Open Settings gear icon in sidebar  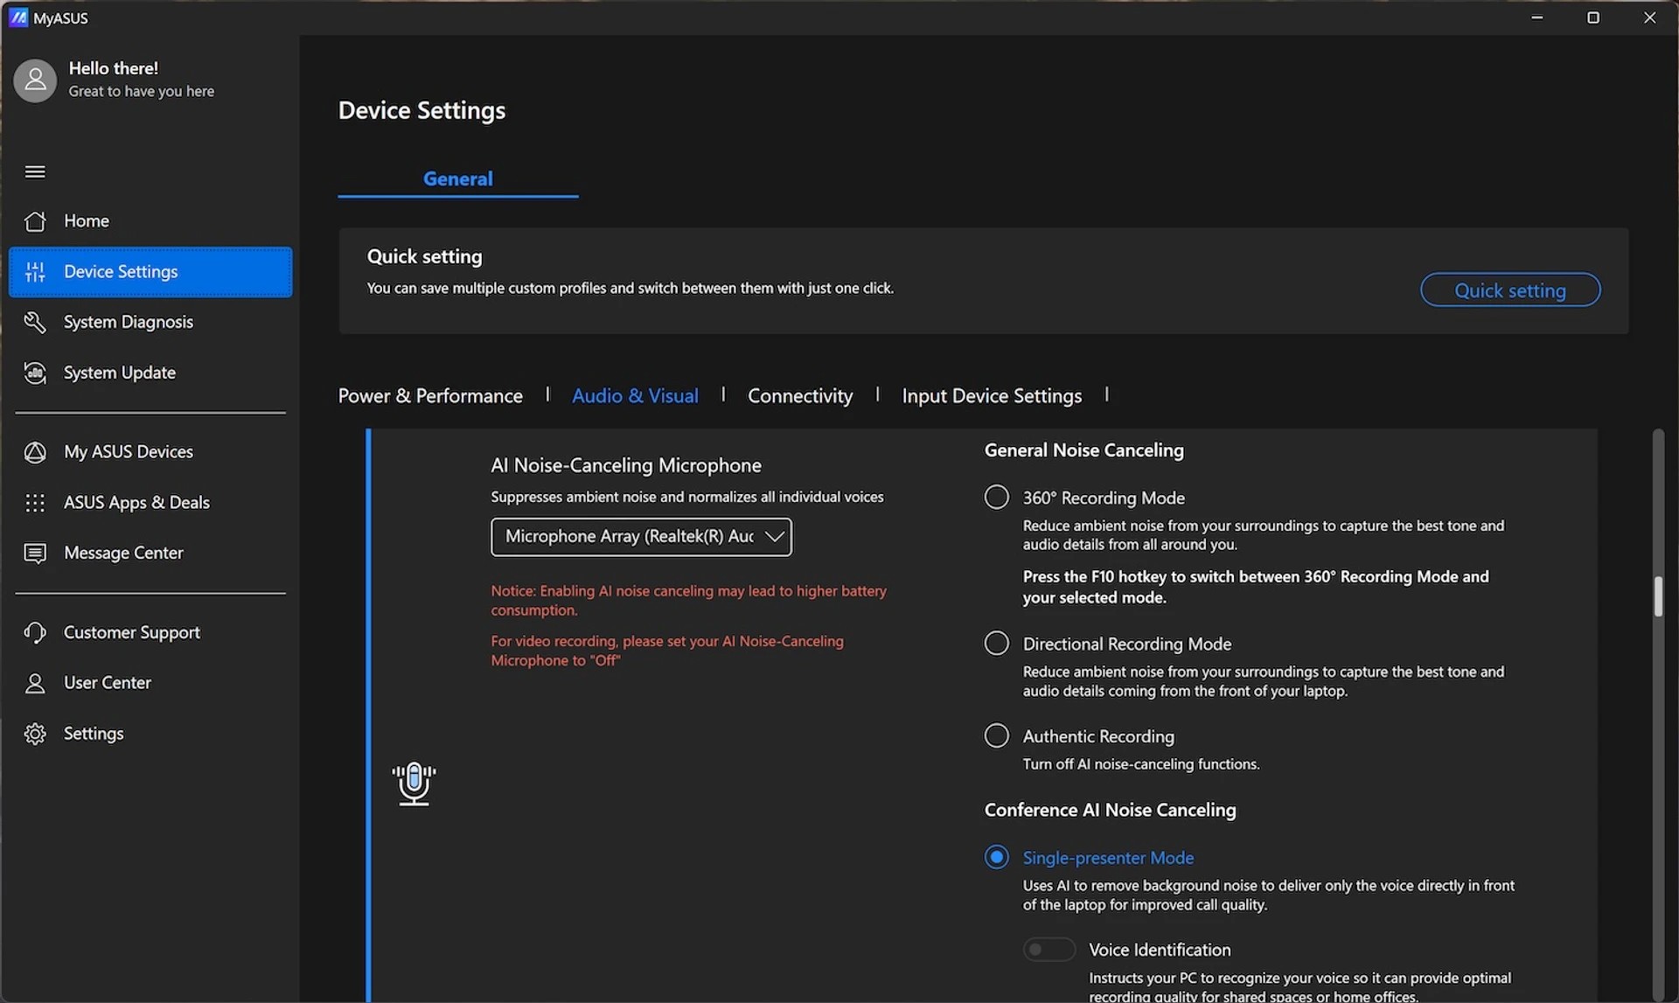pyautogui.click(x=35, y=734)
